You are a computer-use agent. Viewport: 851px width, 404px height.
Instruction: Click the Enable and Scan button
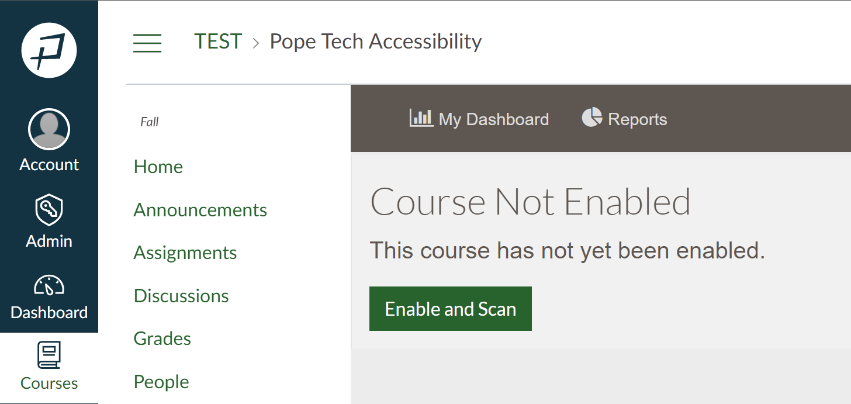450,309
